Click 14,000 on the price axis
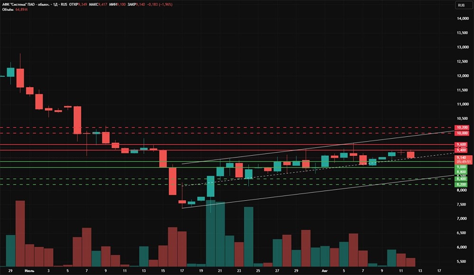 (x=463, y=18)
